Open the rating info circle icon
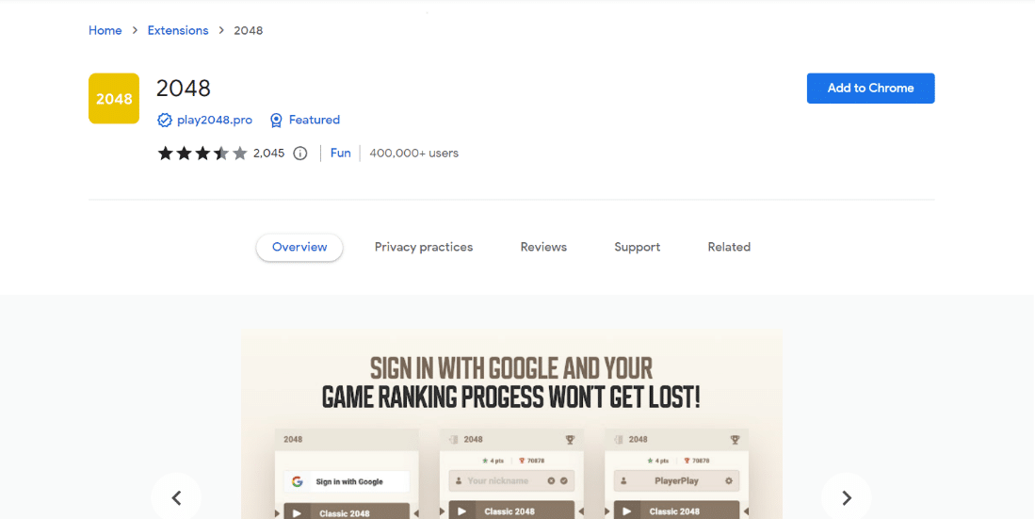Viewport: 1035px width, 519px height. coord(300,154)
